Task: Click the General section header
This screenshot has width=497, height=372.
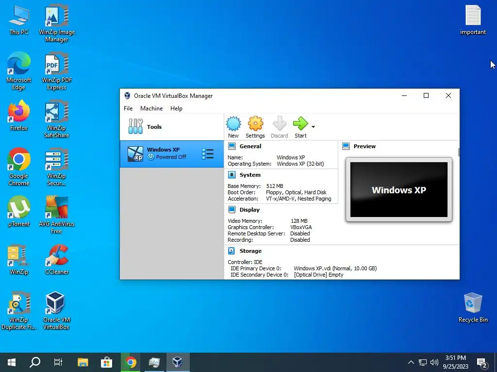Action: click(250, 146)
